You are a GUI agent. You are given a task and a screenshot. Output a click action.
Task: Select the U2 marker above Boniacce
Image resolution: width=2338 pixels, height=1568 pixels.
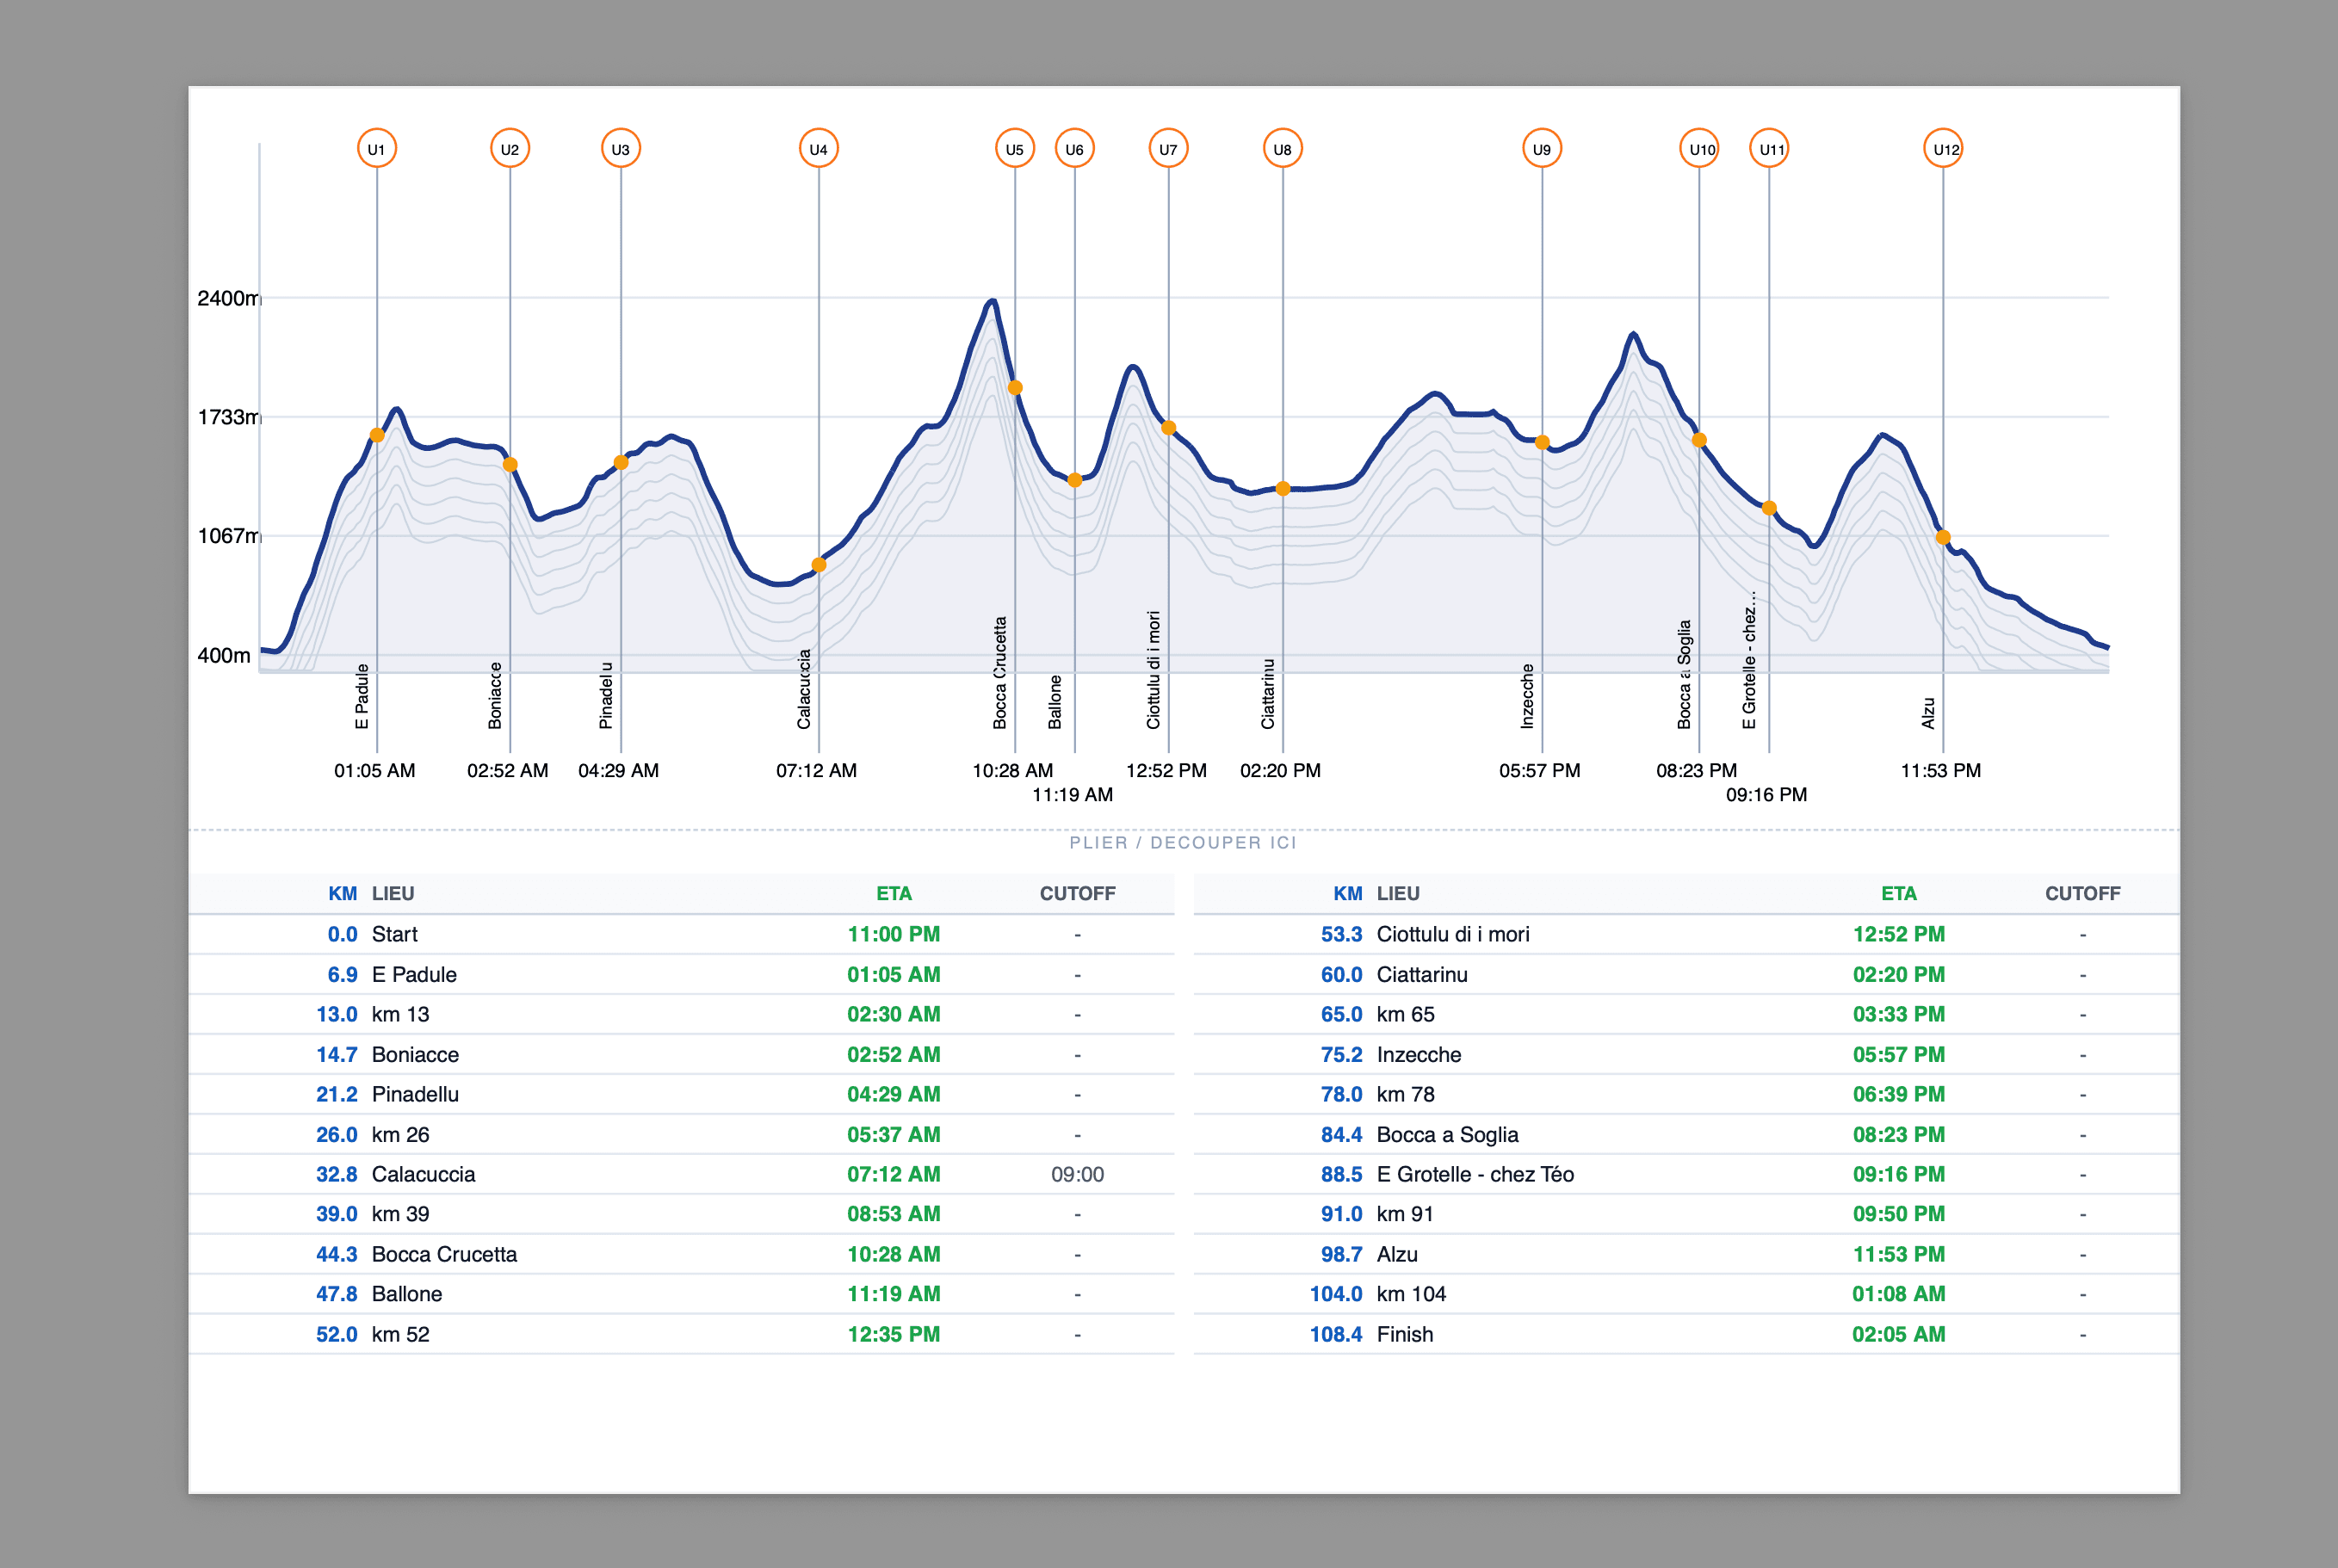[x=510, y=147]
